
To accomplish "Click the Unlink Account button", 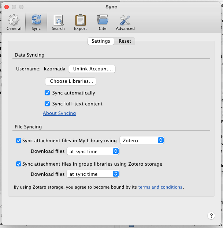I will pyautogui.click(x=92, y=69).
